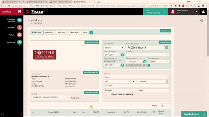The width and height of the screenshot is (209, 117).
Task: Click the Termin płatności date field
Action: pos(134,61)
